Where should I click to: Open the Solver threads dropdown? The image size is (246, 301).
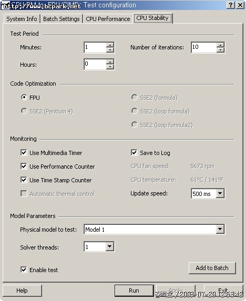(x=110, y=246)
